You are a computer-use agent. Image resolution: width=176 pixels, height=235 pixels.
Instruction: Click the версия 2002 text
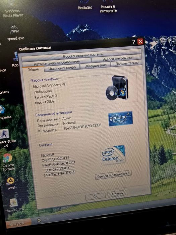tap(45, 102)
